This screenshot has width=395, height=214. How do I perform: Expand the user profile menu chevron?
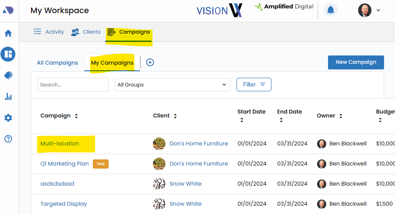[x=378, y=10]
